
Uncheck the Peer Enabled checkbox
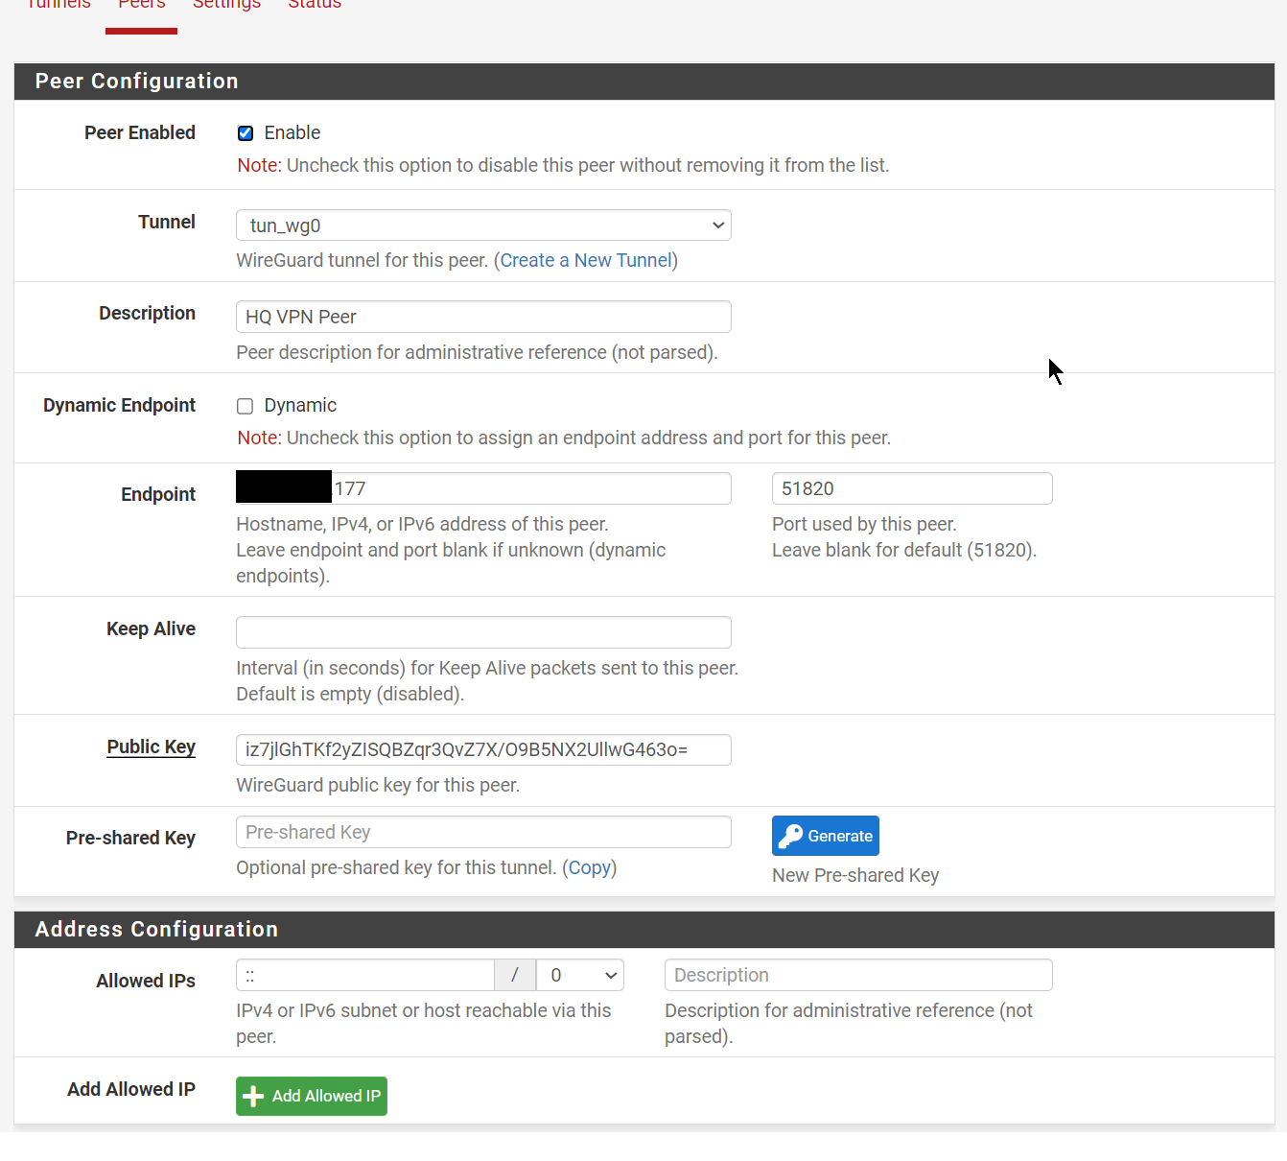coord(246,133)
